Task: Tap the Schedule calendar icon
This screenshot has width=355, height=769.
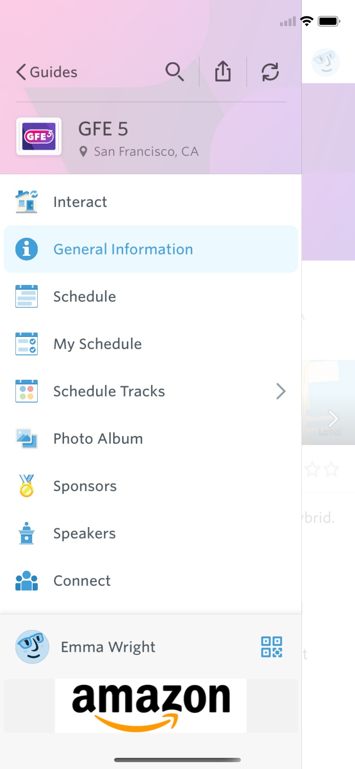Action: 26,296
